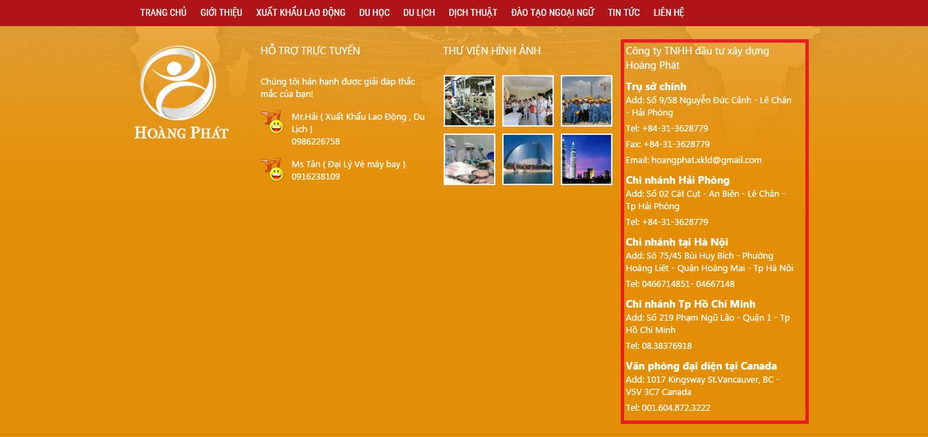Open the Xuất Khẩu Lao Động menu

(x=300, y=12)
